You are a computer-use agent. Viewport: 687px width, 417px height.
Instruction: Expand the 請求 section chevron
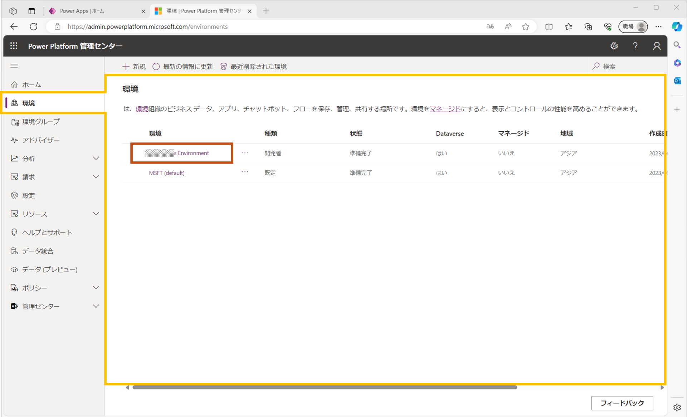(96, 177)
